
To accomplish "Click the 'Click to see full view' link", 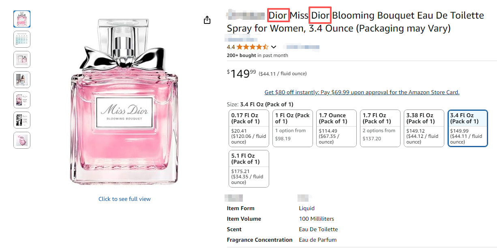I will tap(124, 199).
